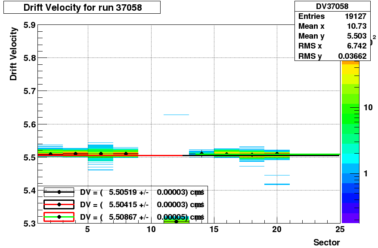Click the green fit line right of sector 21
The image size is (378, 248).
click(x=315, y=154)
